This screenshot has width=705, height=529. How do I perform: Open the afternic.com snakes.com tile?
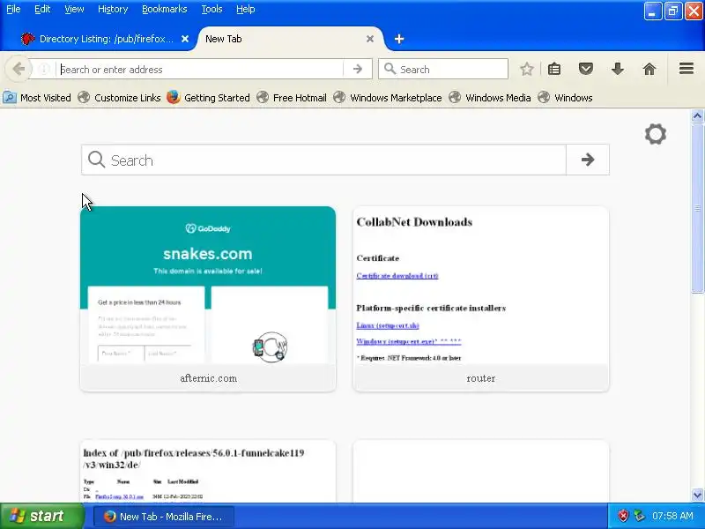pos(208,299)
